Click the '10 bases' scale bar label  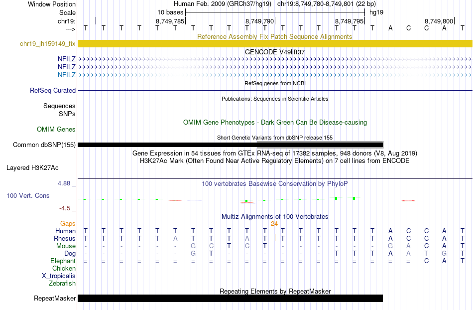170,12
